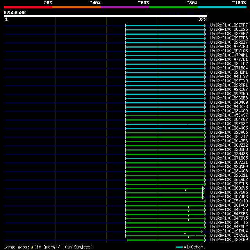Select the UniRef100_Q84KG6 label
Viewport: 250px width, 250px height.
point(229,128)
